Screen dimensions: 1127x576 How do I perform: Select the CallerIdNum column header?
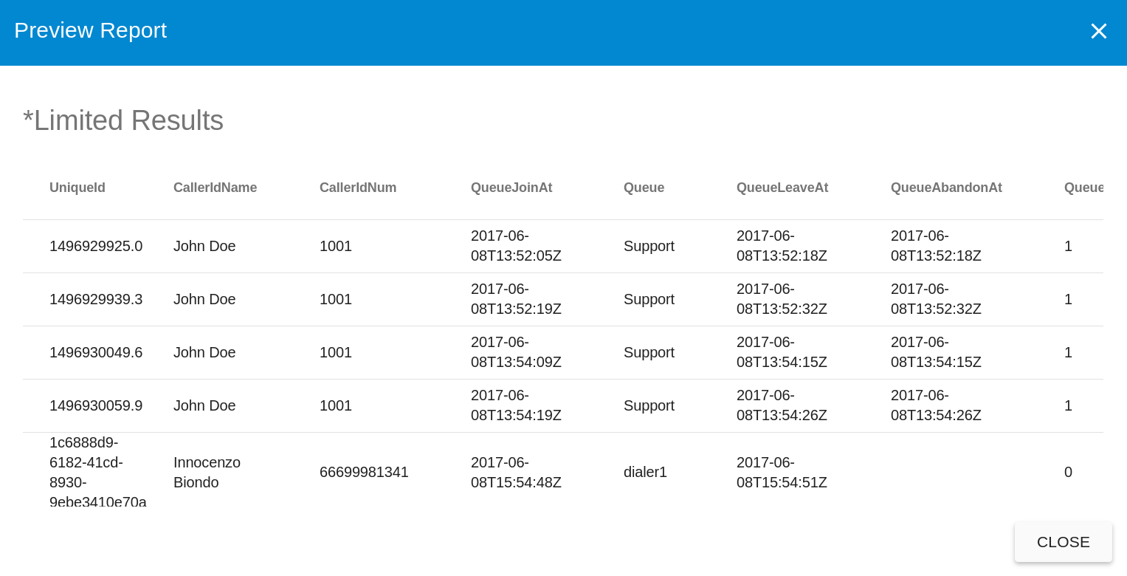(358, 188)
